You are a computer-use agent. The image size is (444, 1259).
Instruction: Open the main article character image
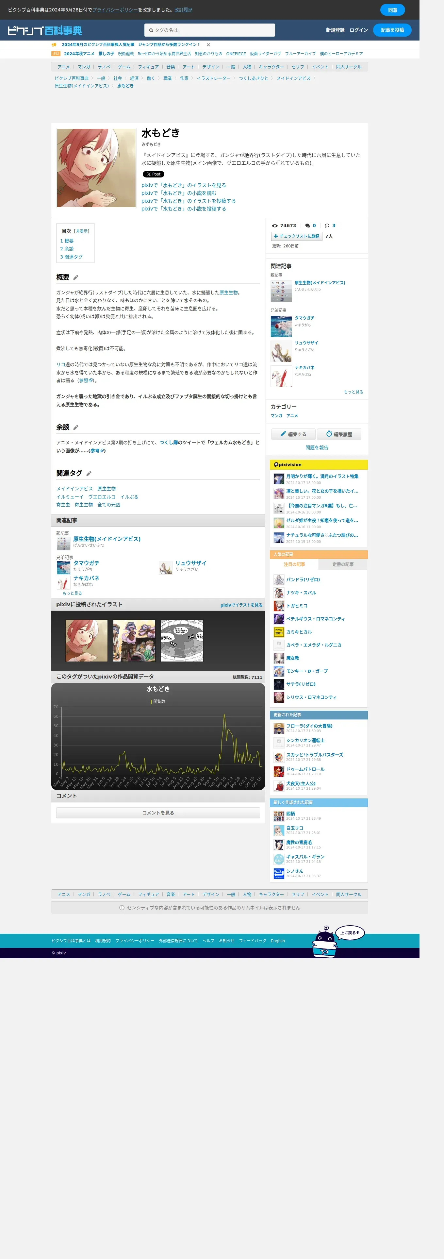[x=96, y=168]
